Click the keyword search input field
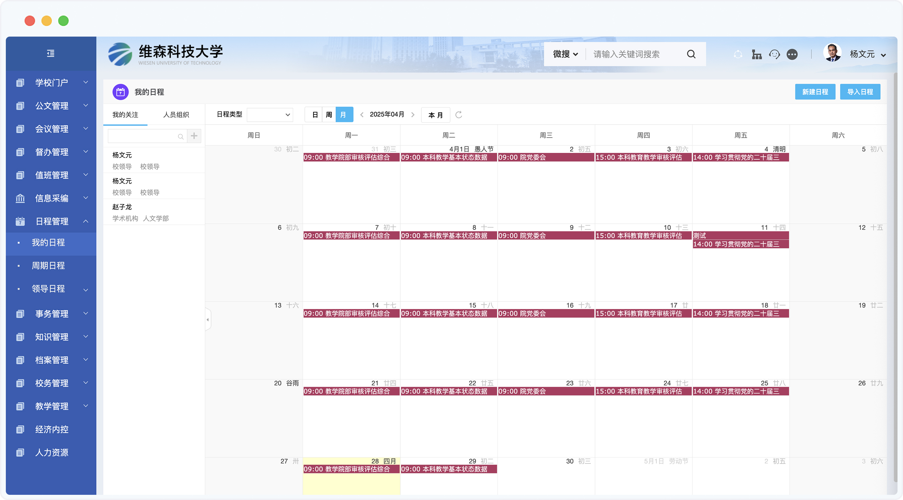Screen dimensions: 903x500 [634, 54]
